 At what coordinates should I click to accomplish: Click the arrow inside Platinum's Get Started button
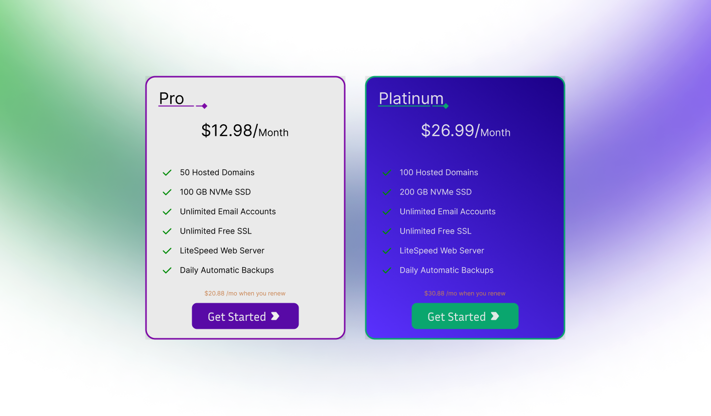pyautogui.click(x=495, y=316)
